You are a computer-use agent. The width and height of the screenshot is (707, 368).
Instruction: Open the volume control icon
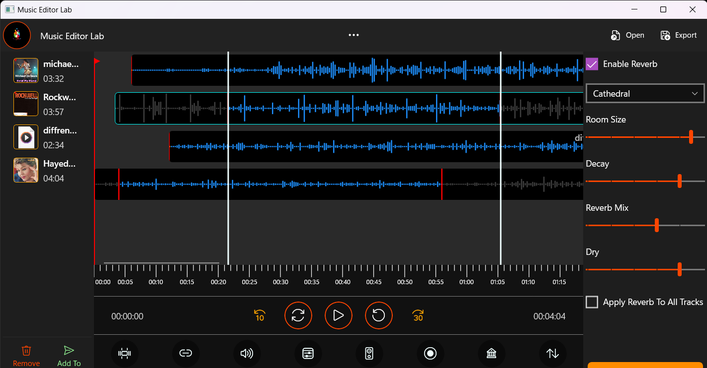pyautogui.click(x=247, y=353)
